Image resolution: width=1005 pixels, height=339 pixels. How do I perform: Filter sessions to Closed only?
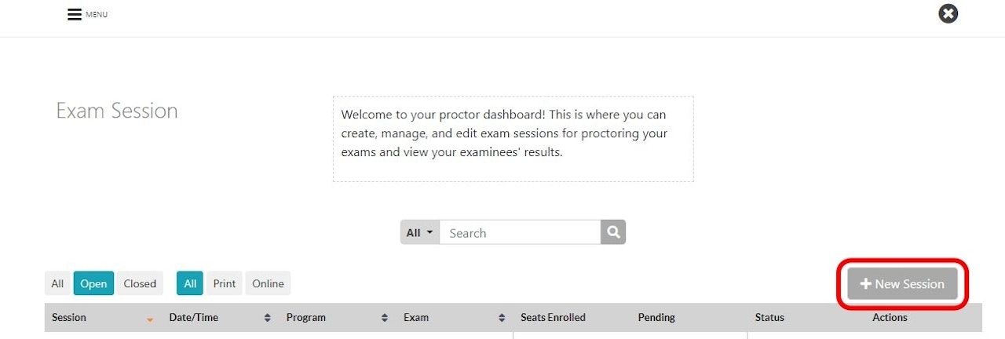tap(140, 283)
